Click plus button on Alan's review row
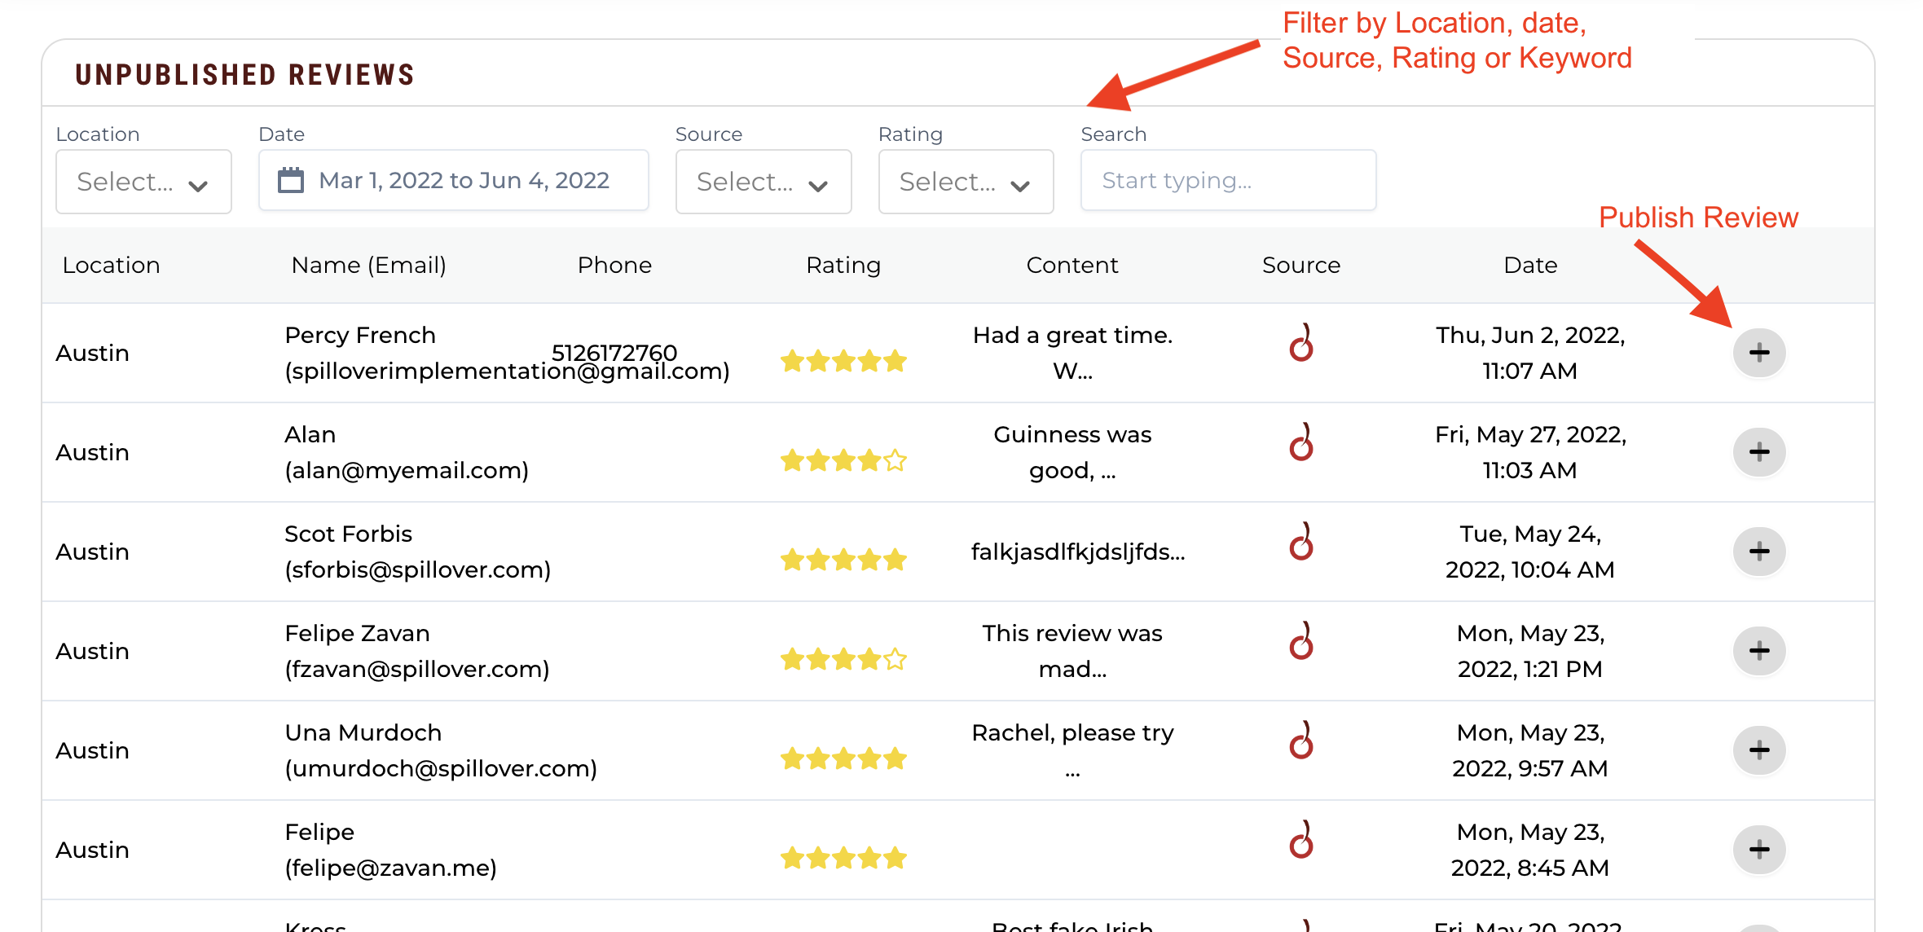Image resolution: width=1923 pixels, height=932 pixels. [x=1758, y=452]
